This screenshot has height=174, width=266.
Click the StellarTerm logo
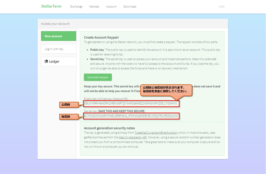[51, 6]
